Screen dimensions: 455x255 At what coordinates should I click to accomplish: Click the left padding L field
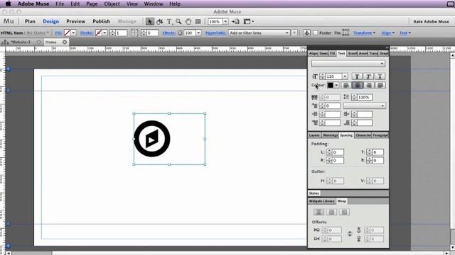coord(338,152)
